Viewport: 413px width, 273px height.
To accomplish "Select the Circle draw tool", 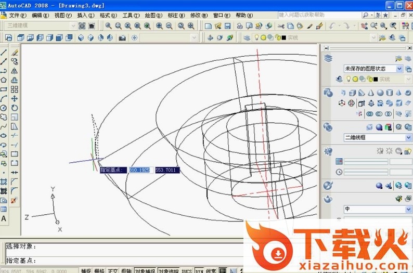I will [4, 108].
